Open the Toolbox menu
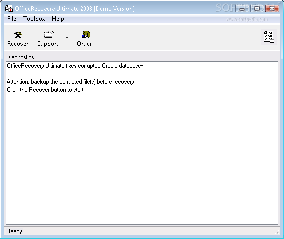 click(34, 19)
